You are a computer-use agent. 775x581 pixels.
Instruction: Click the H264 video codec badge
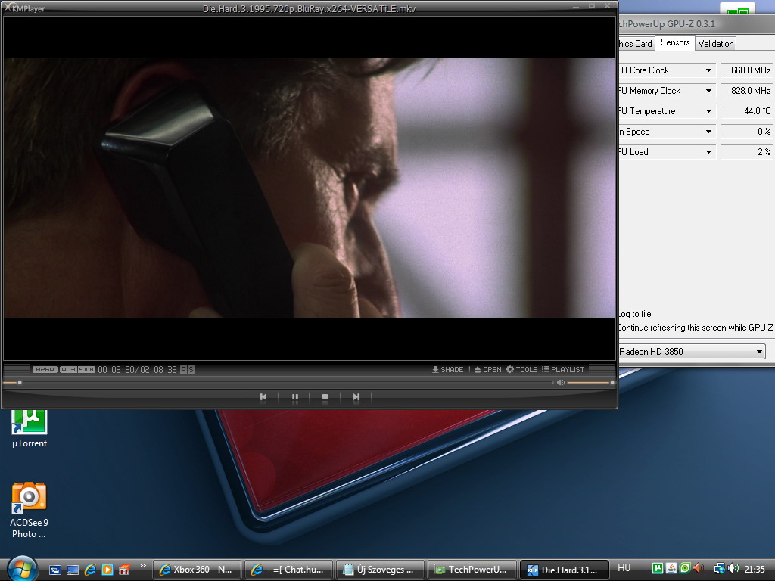coord(45,369)
